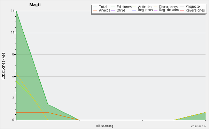Screen dimensions: 209x129
Task: Click the Otros legend label
Action: (121, 10)
